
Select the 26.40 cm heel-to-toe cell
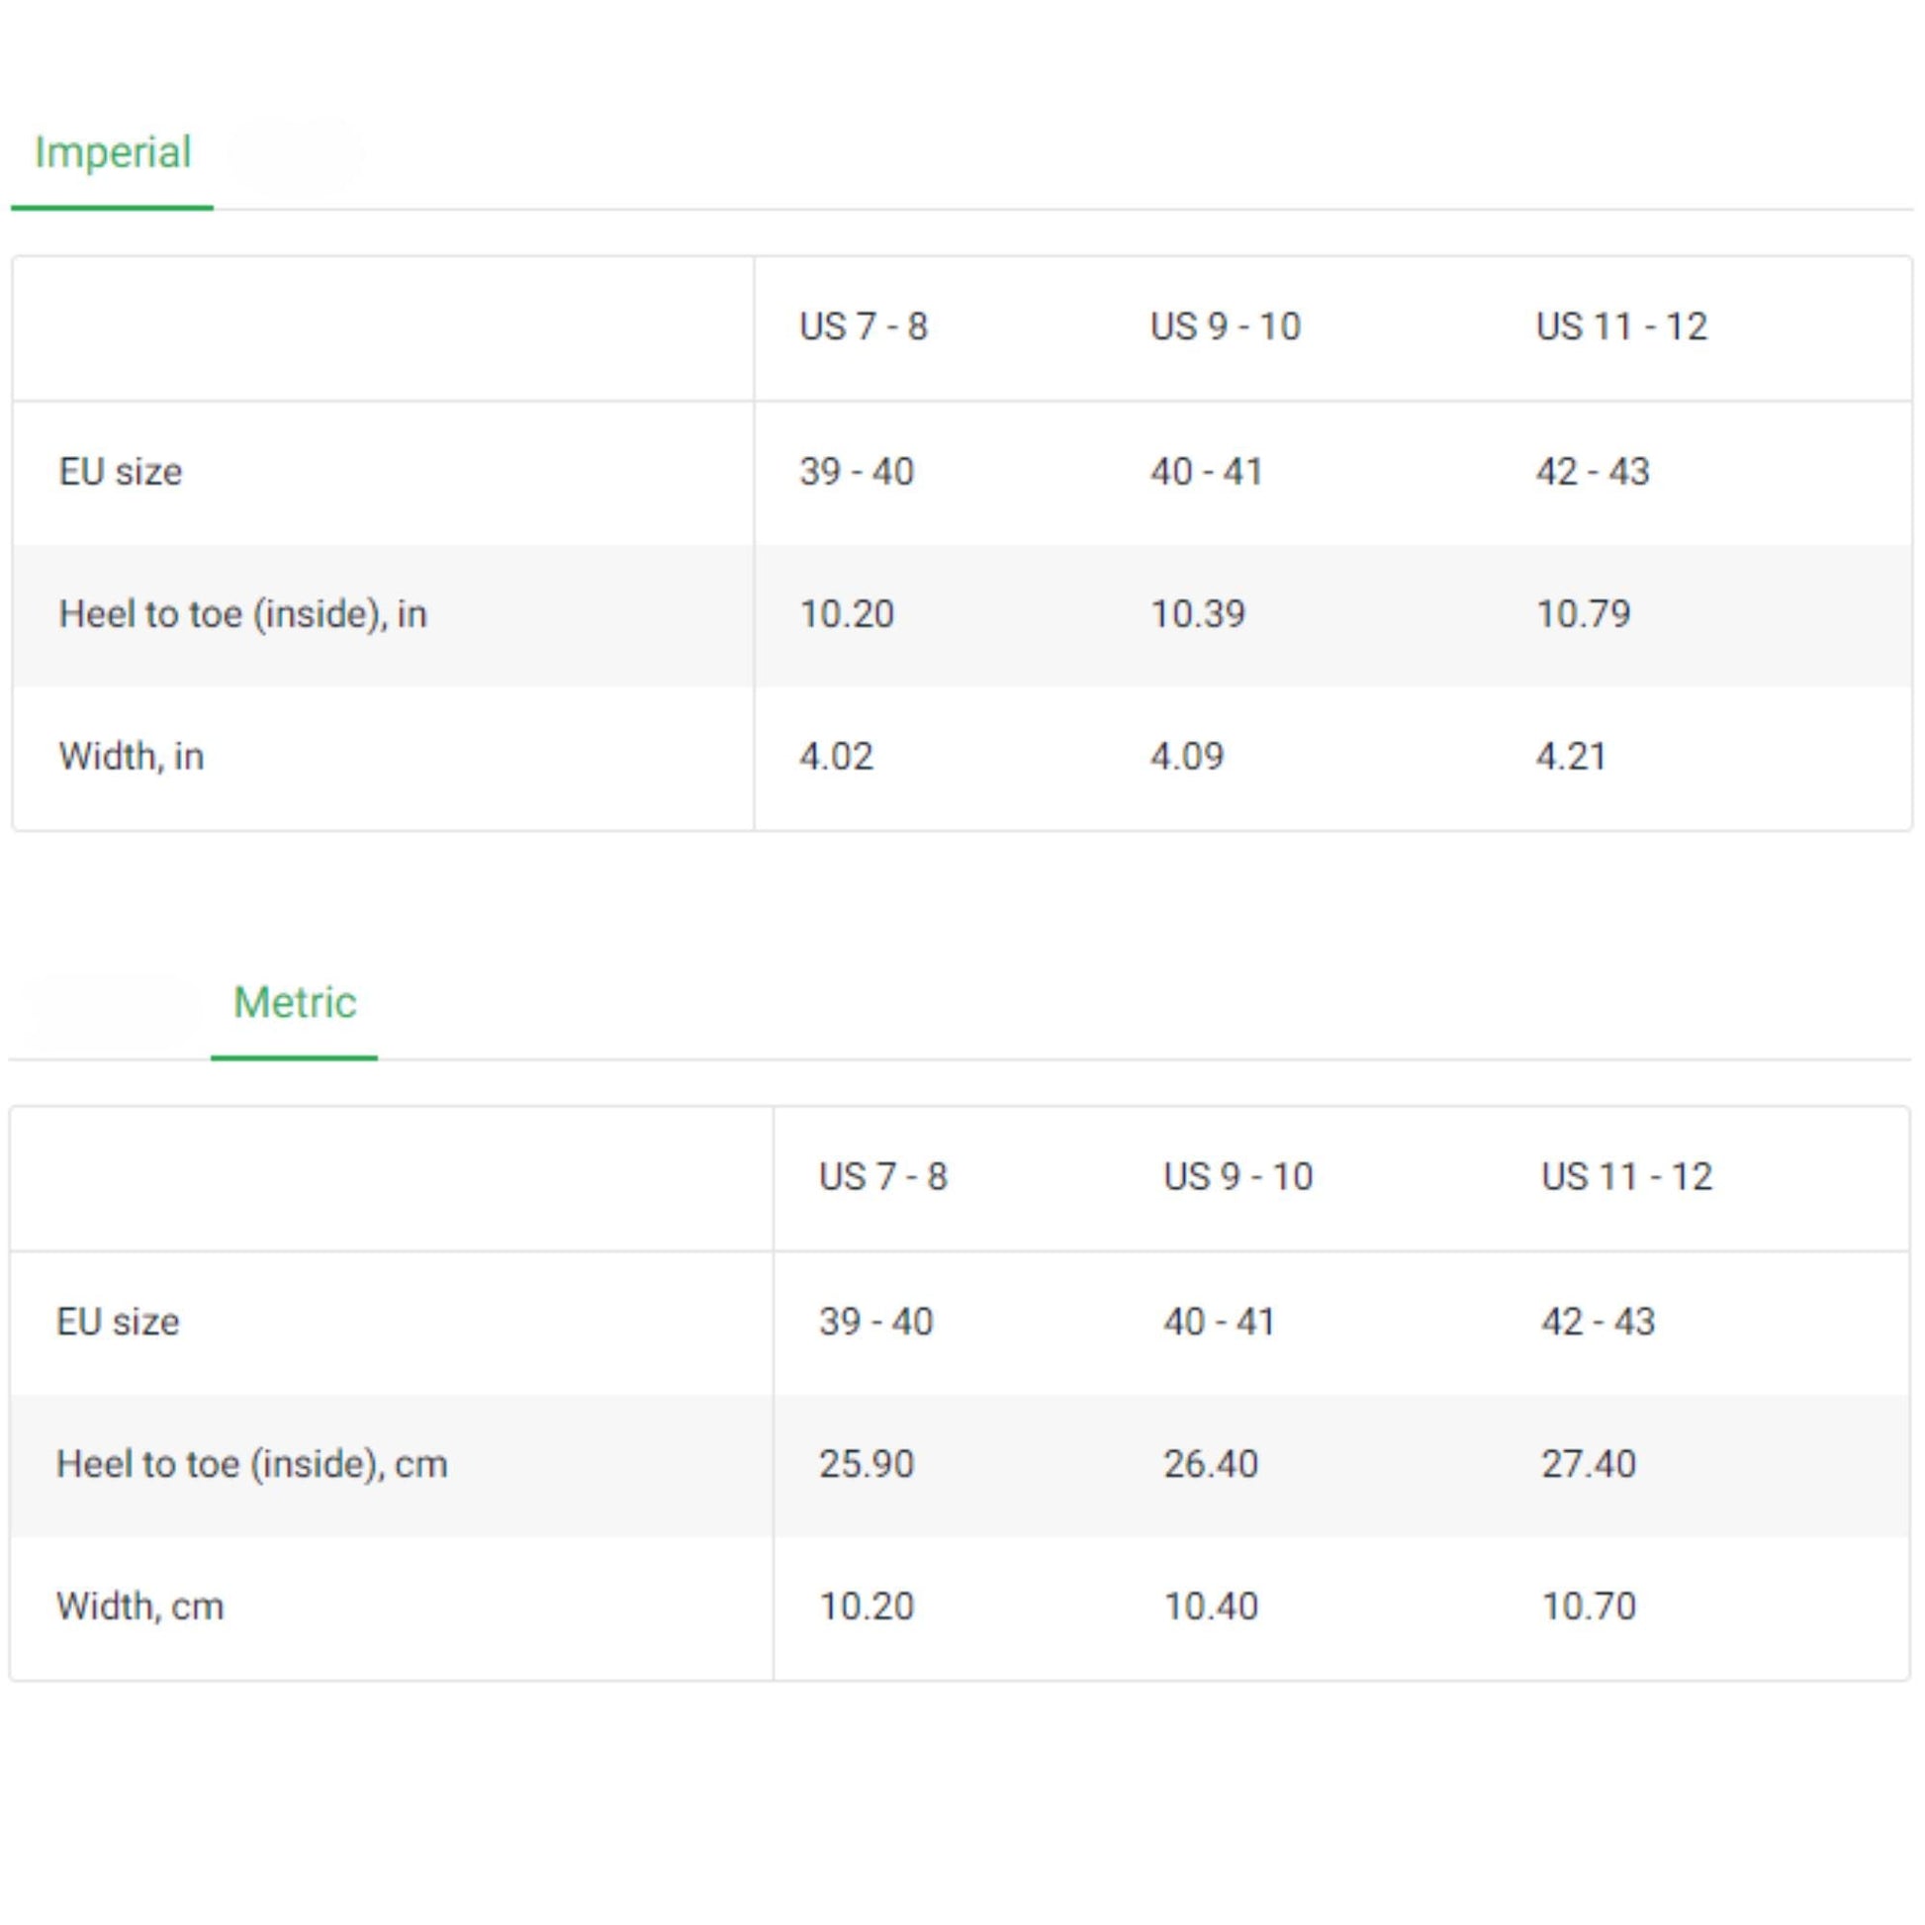(1211, 1465)
